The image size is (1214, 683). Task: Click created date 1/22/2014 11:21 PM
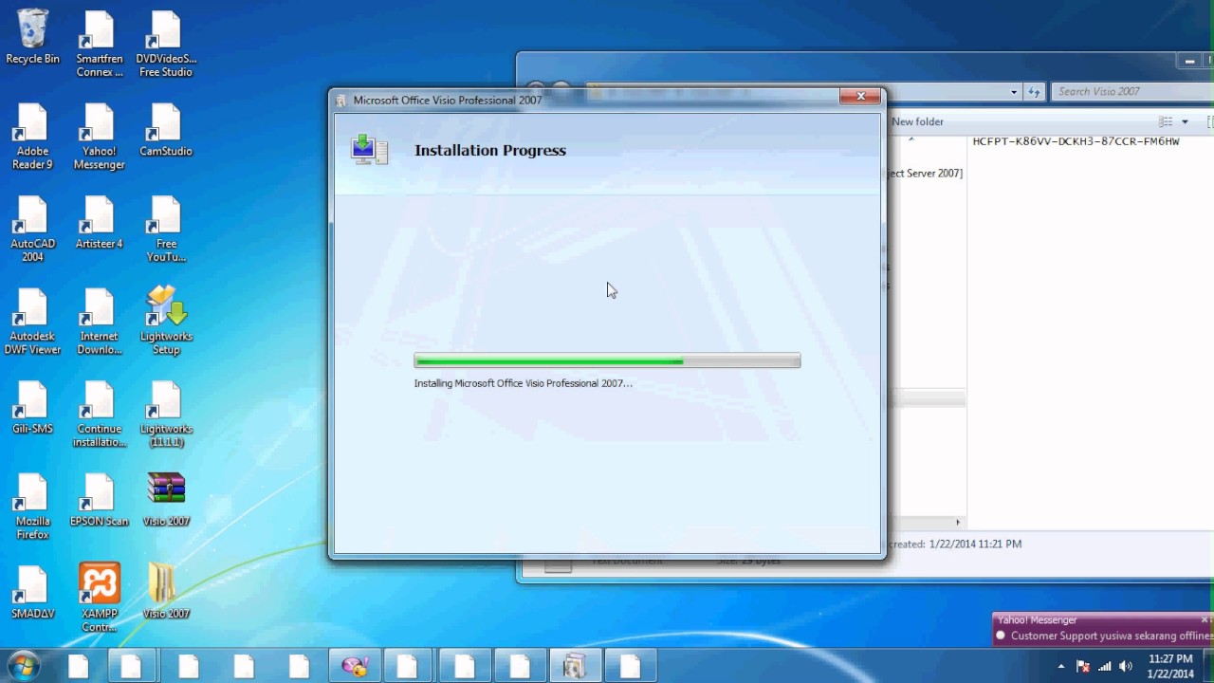[x=975, y=545]
